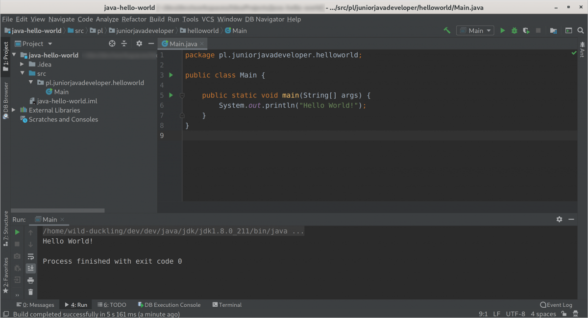Open the Project panel settings gear
The width and height of the screenshot is (588, 318).
click(139, 43)
